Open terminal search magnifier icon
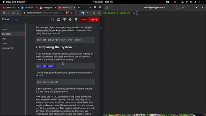 (x=177, y=8)
